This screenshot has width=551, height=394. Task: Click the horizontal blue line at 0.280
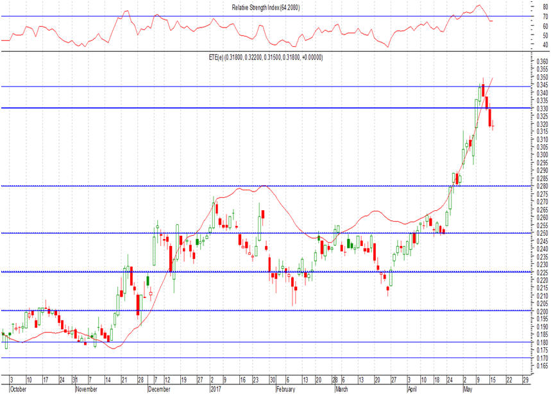point(257,186)
